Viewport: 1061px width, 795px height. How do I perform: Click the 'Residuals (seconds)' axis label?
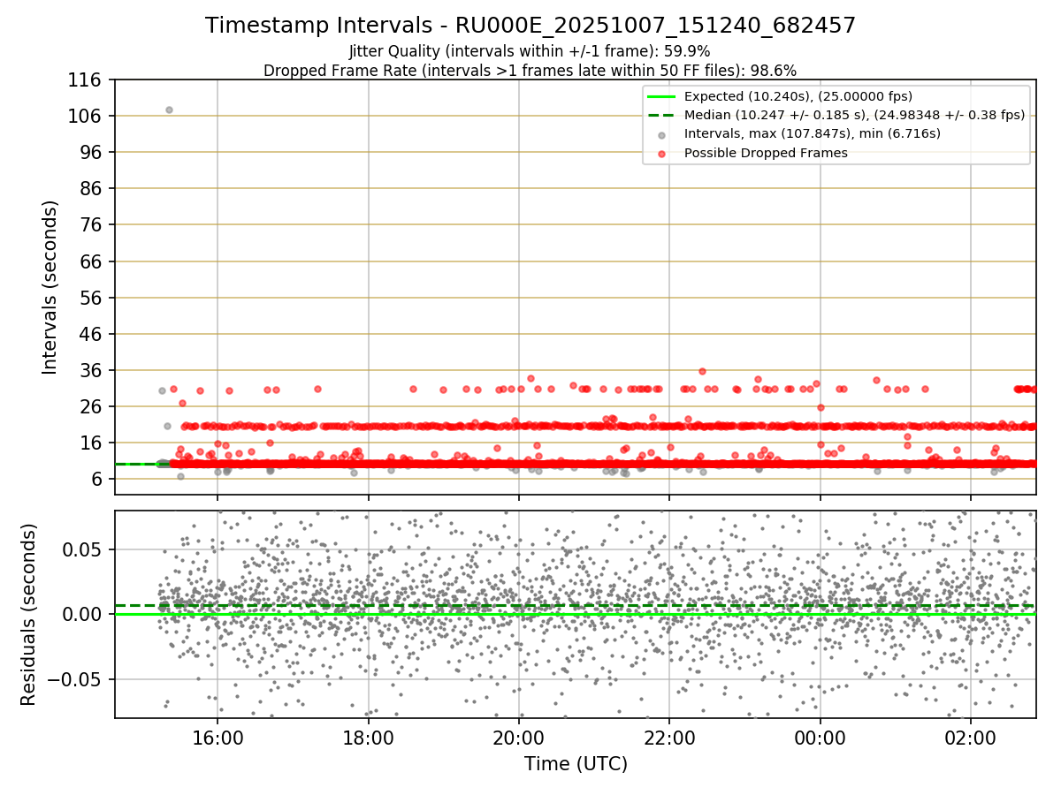coord(29,614)
